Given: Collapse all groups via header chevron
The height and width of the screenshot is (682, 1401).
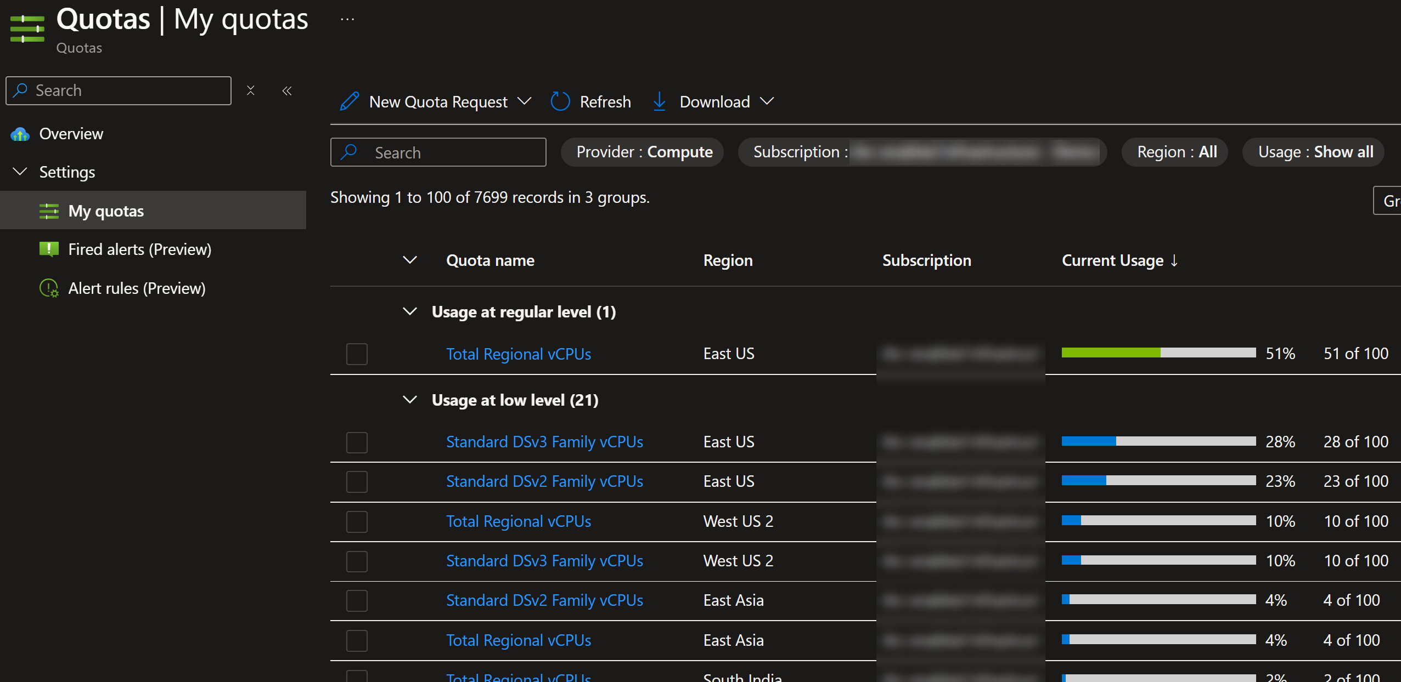Looking at the screenshot, I should tap(410, 260).
